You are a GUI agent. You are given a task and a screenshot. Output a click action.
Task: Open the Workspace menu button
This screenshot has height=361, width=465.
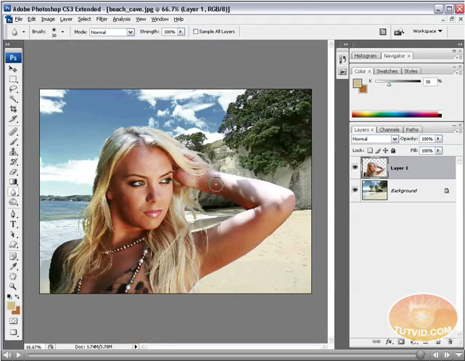pos(427,31)
